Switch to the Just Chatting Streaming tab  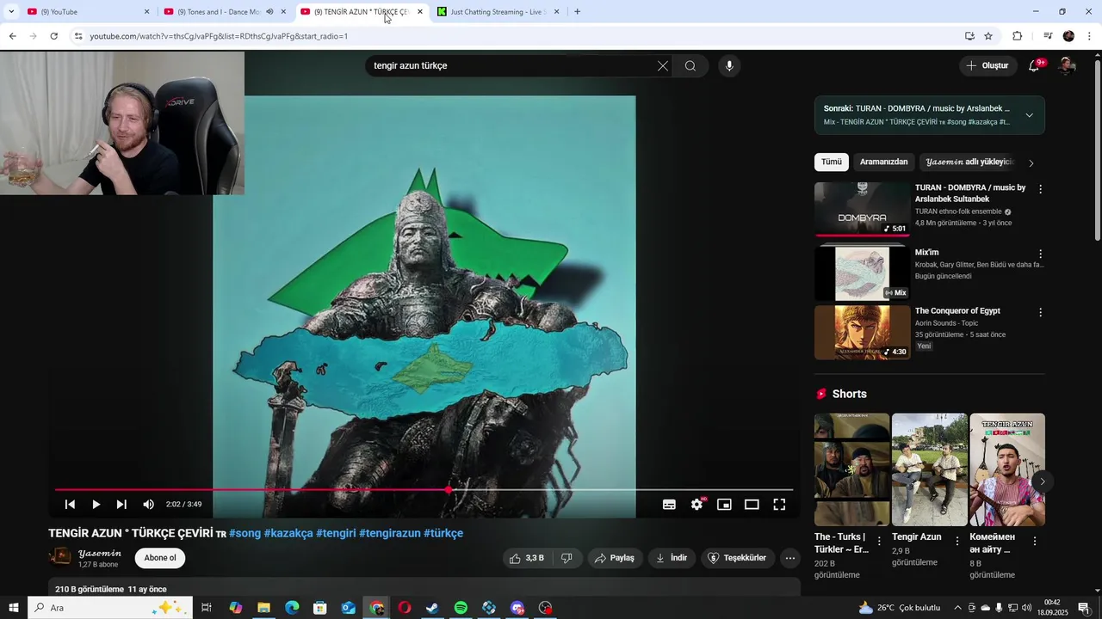tap(498, 12)
